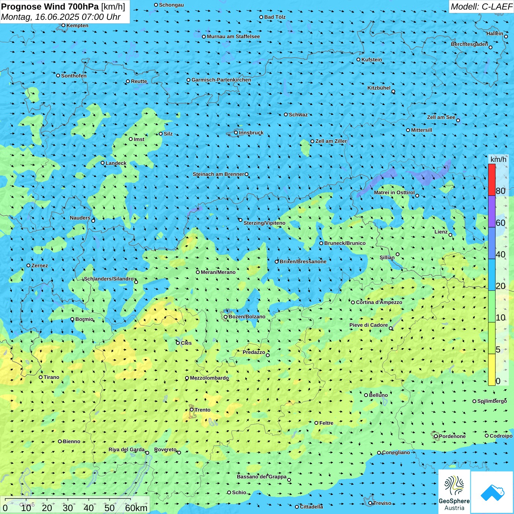Click the 'Kitzbühel' label
The width and height of the screenshot is (514, 514).
[379, 88]
